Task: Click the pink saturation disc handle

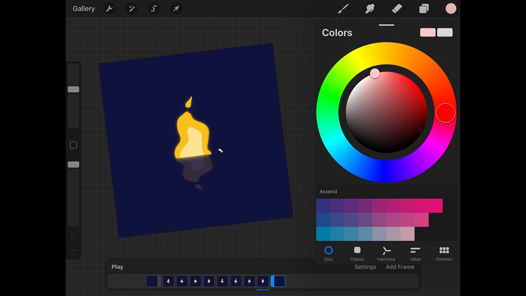Action: coord(375,73)
